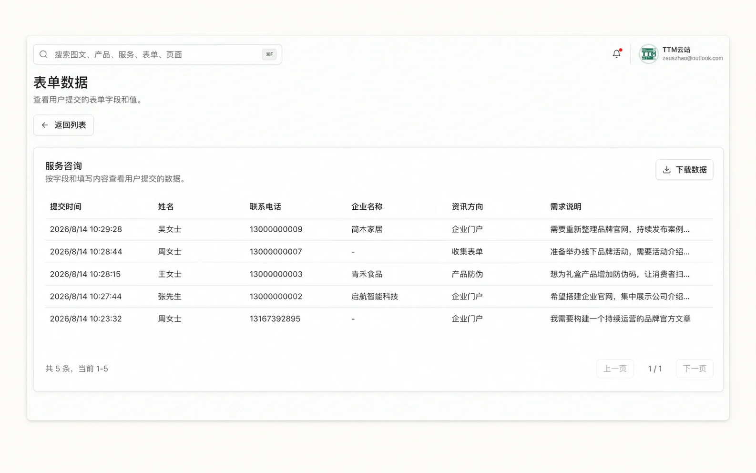The height and width of the screenshot is (473, 756).
Task: Click the 提交时间 column header
Action: click(66, 206)
